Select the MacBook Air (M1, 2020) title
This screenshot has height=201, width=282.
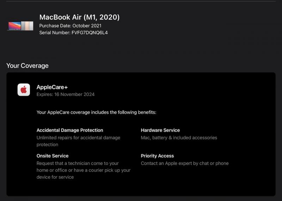(79, 17)
